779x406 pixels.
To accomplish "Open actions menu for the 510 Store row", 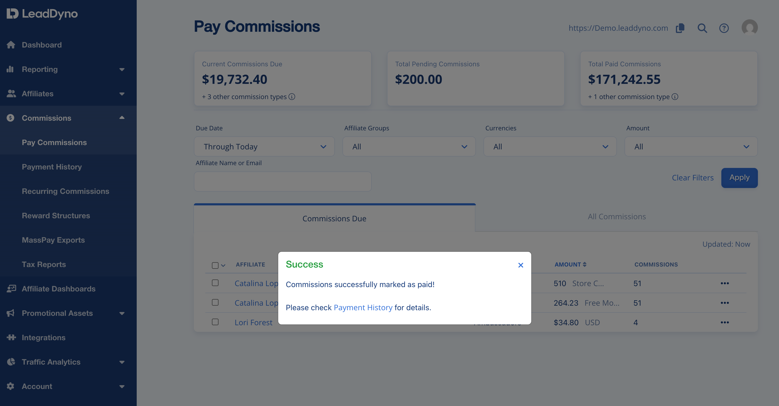I will point(725,283).
